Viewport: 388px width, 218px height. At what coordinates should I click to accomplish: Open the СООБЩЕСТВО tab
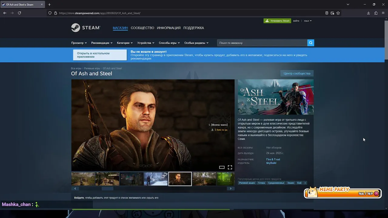[142, 28]
